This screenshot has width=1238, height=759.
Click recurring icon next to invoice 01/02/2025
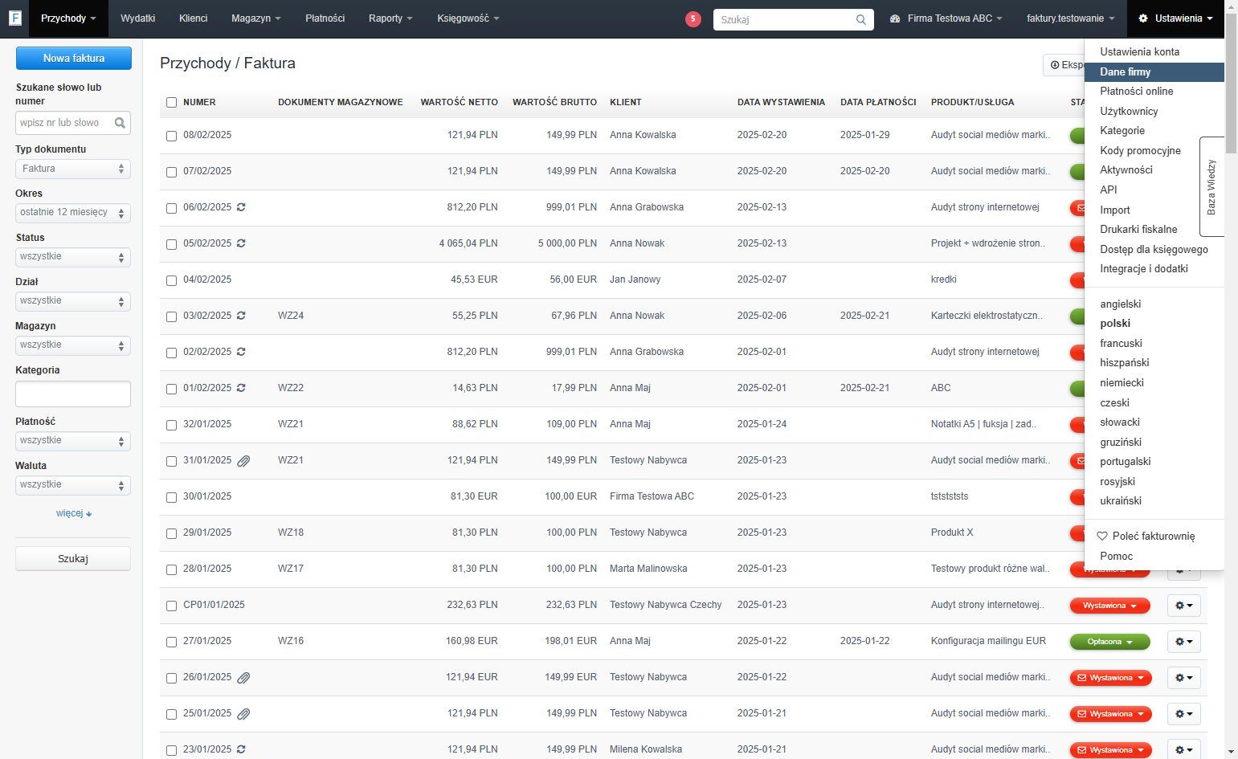pos(241,388)
